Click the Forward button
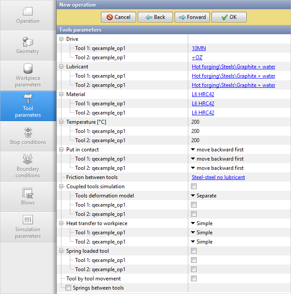Image resolution: width=291 pixels, height=294 pixels. tap(192, 17)
